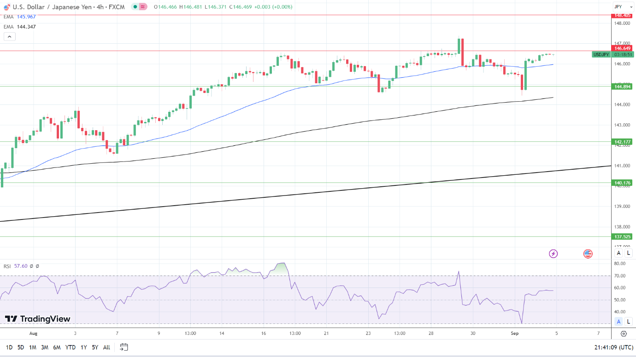Click the 146.649 price level label
This screenshot has width=636, height=357.
point(622,48)
